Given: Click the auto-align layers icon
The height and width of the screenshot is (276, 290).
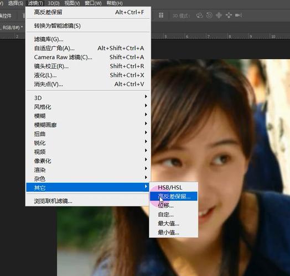Looking at the screenshot, I should pos(161,15).
